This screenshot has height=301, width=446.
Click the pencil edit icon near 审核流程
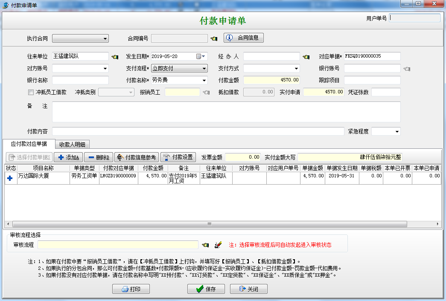click(x=218, y=245)
